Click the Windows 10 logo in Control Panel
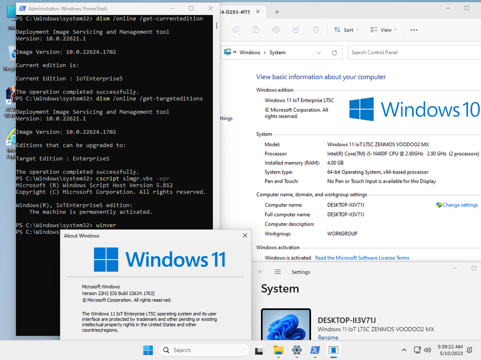Image resolution: width=481 pixels, height=360 pixels. [414, 109]
